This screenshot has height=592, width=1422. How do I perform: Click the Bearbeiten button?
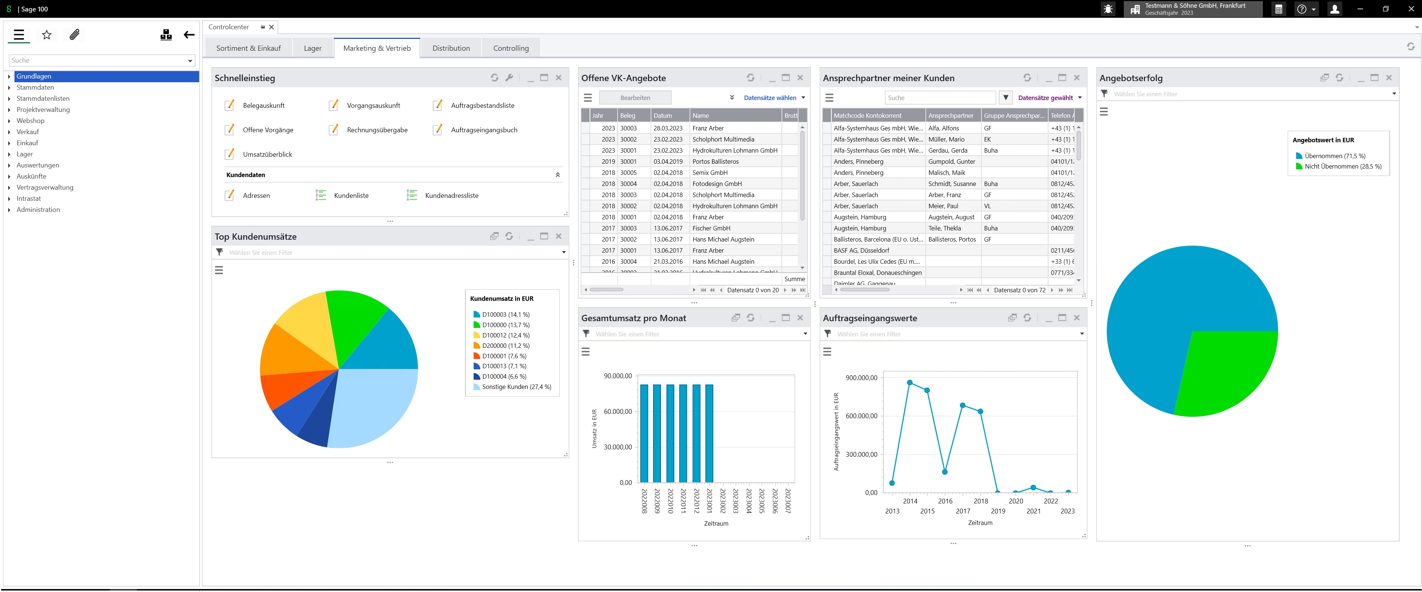coord(635,97)
